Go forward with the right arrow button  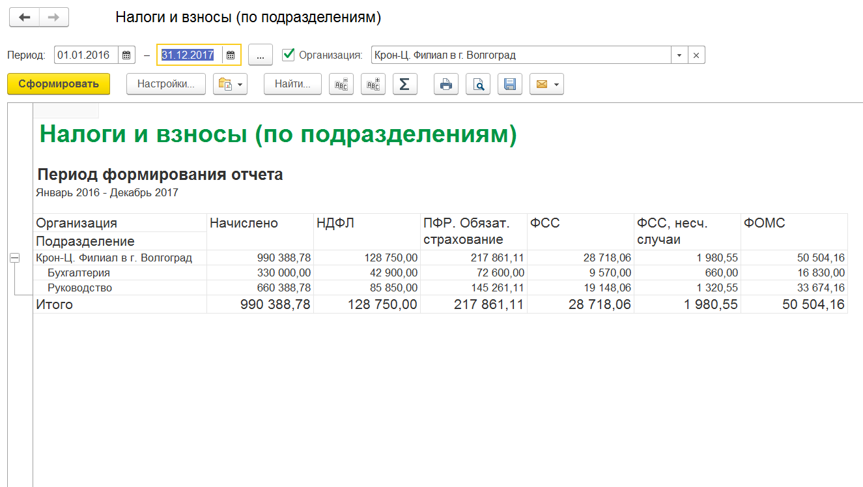[x=54, y=18]
